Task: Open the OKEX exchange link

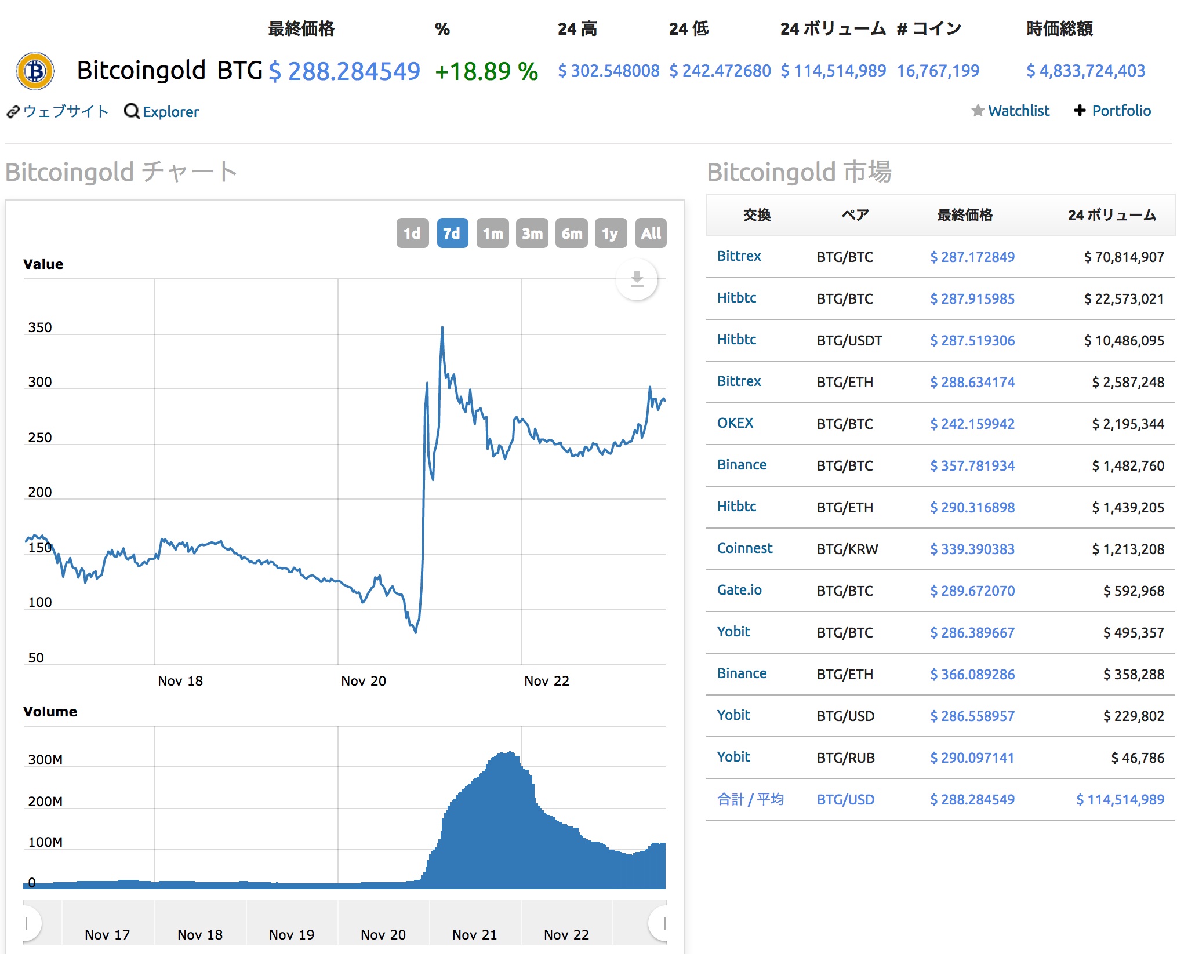Action: tap(735, 423)
